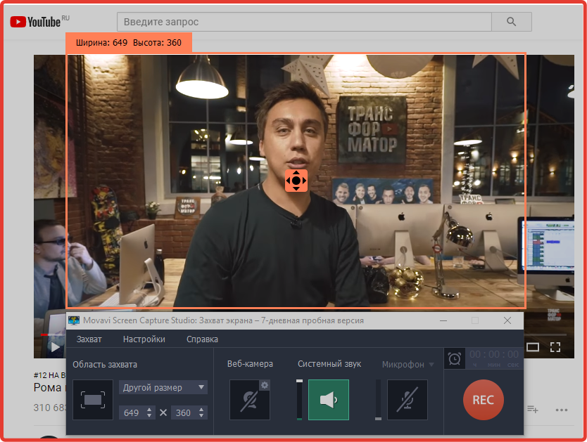The image size is (587, 442).
Task: Start recording with the REC button
Action: [484, 400]
